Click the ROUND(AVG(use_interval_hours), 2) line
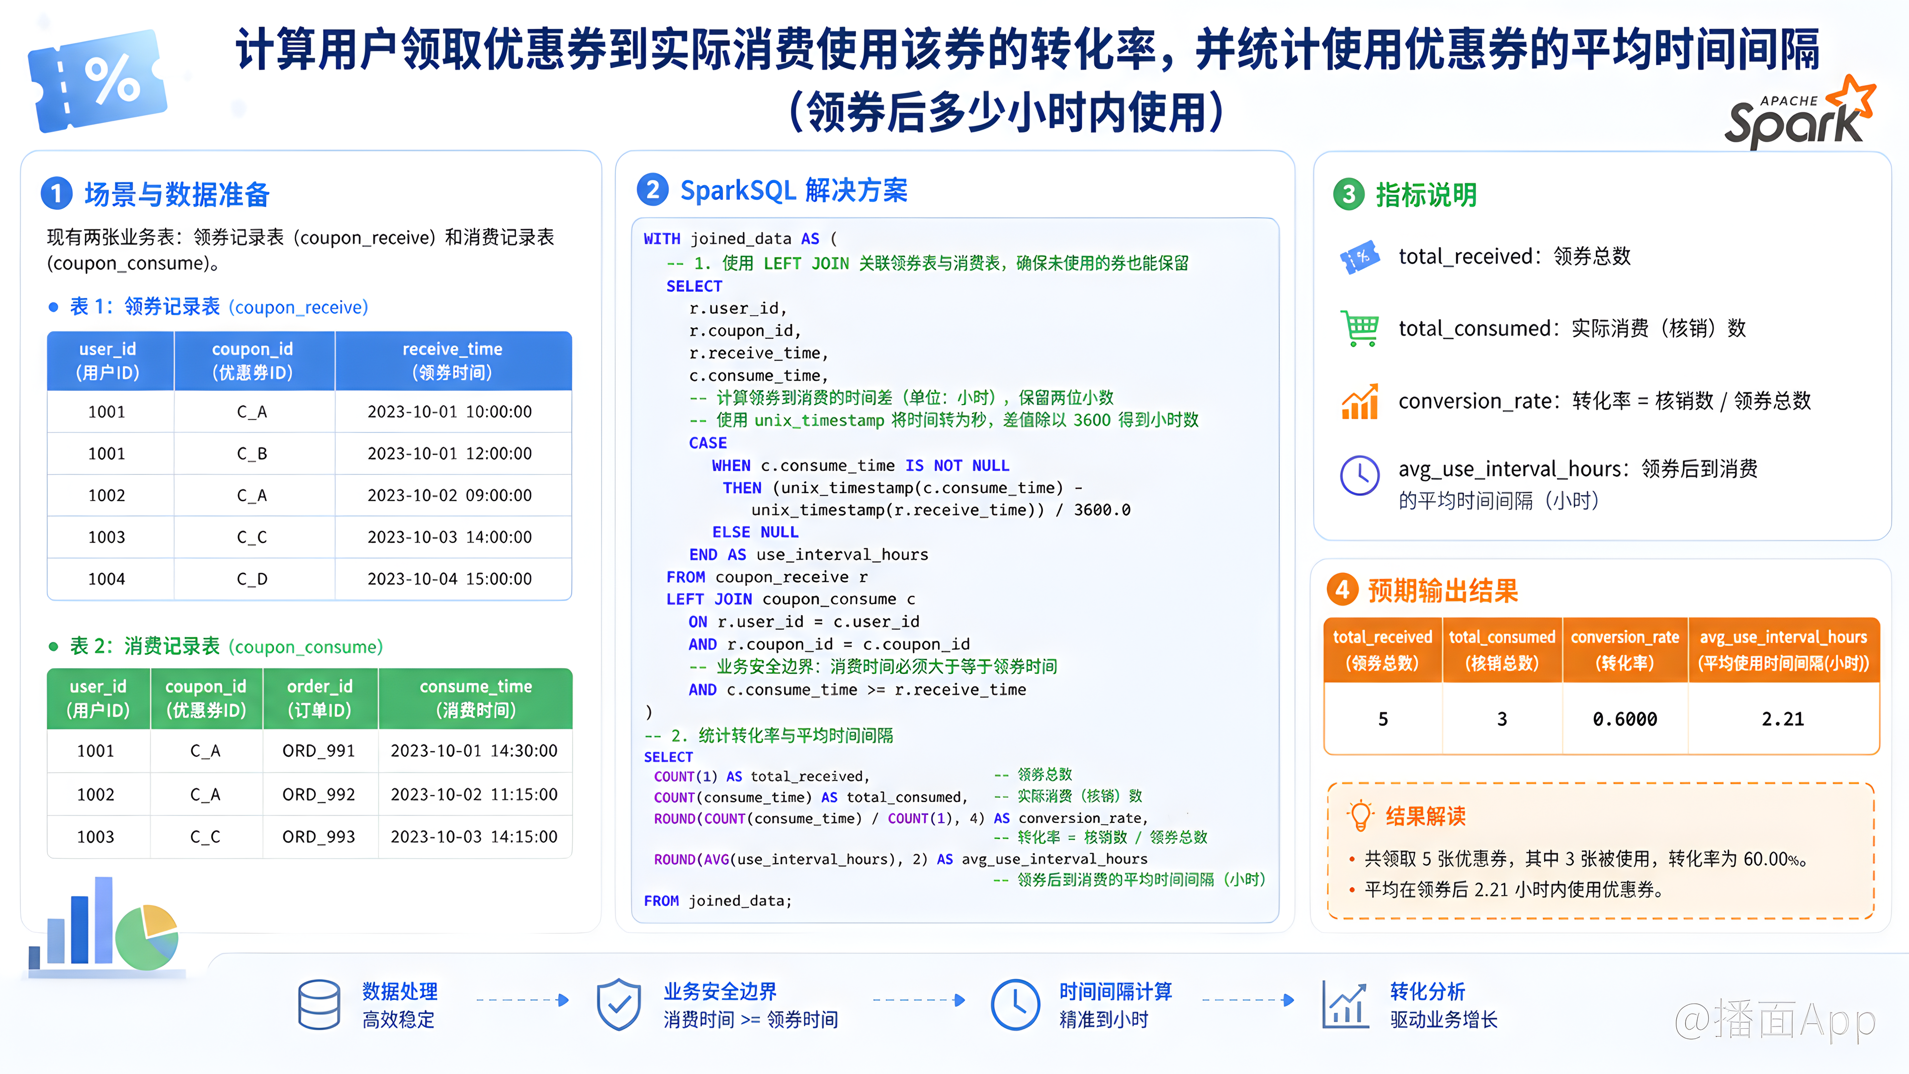The height and width of the screenshot is (1074, 1909). coord(900,859)
